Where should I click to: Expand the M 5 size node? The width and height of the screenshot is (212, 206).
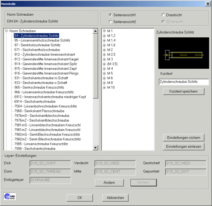tap(104, 74)
